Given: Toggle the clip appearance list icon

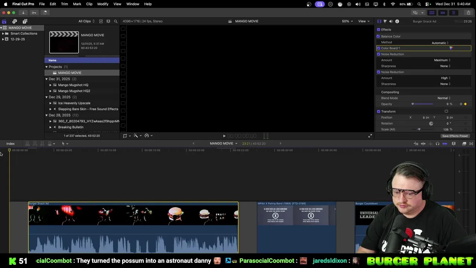Looking at the screenshot, I should click(x=101, y=21).
